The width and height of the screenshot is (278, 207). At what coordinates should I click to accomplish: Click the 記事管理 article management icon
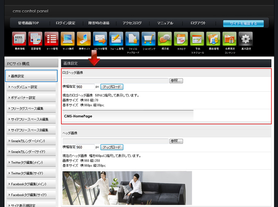pyautogui.click(x=36, y=39)
